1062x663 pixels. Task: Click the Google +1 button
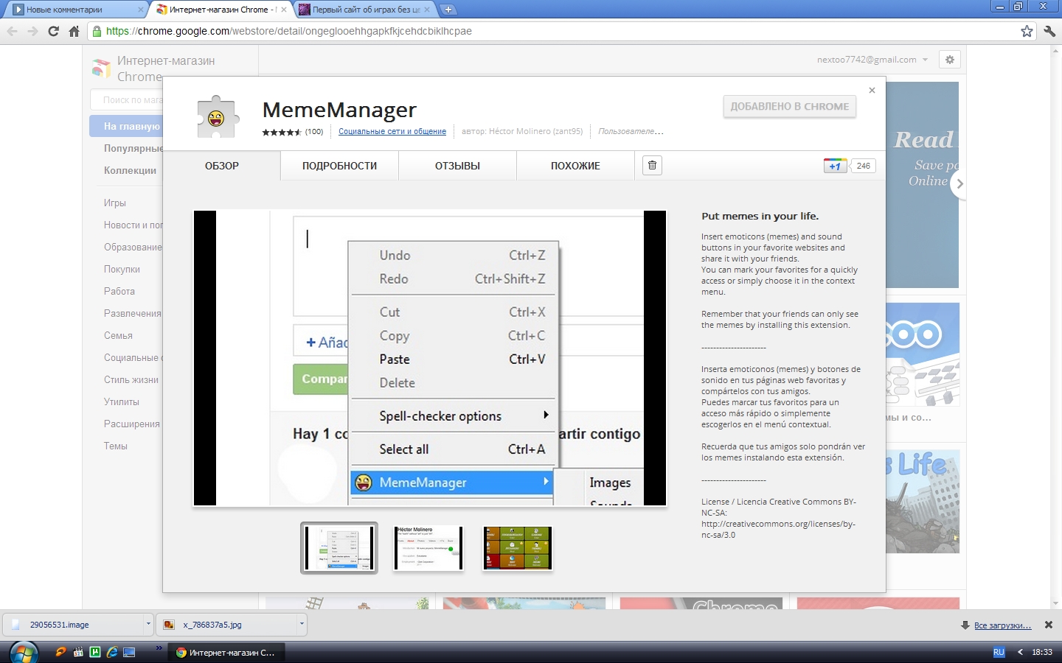(x=835, y=166)
